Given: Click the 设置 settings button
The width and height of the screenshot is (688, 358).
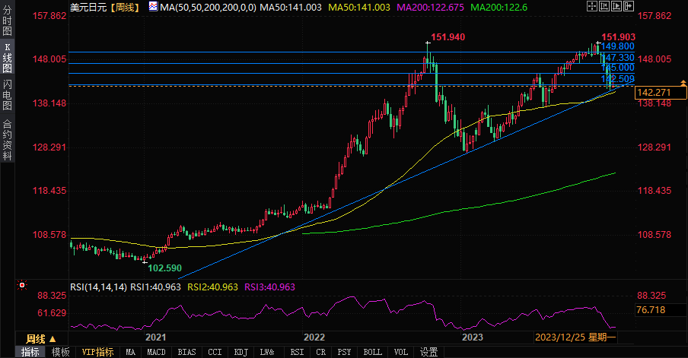Looking at the screenshot, I should [x=429, y=352].
